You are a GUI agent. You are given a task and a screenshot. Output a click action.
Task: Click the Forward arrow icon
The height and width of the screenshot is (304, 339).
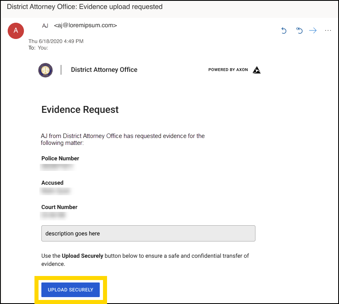coord(313,30)
